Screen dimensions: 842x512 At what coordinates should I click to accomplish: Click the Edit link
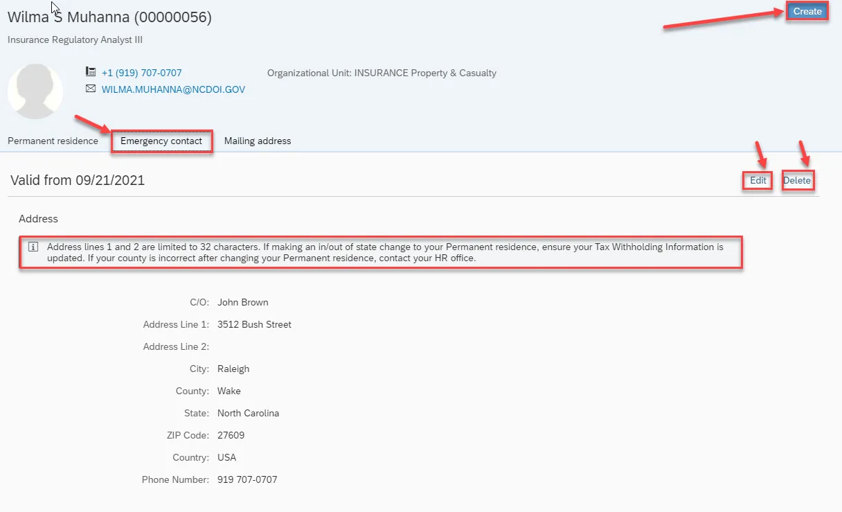click(758, 180)
